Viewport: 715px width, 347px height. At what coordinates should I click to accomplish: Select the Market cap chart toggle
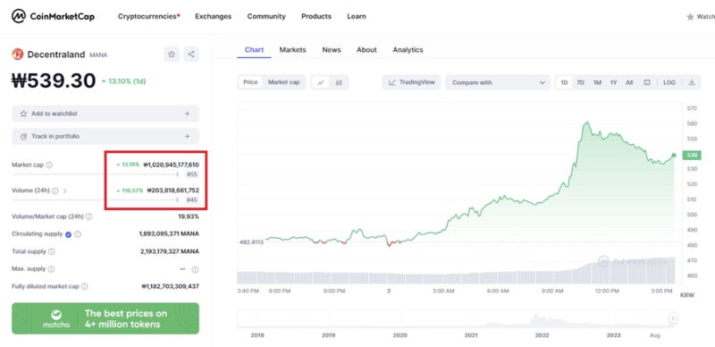pyautogui.click(x=283, y=82)
